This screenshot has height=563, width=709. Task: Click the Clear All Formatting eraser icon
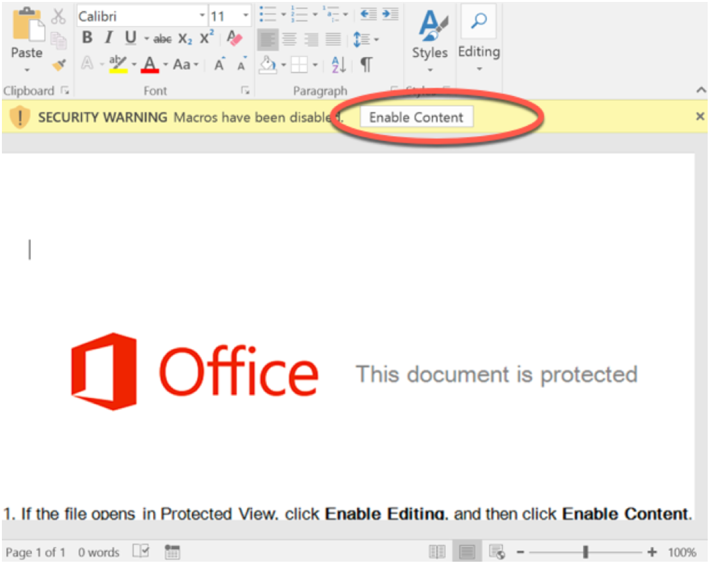(x=234, y=38)
